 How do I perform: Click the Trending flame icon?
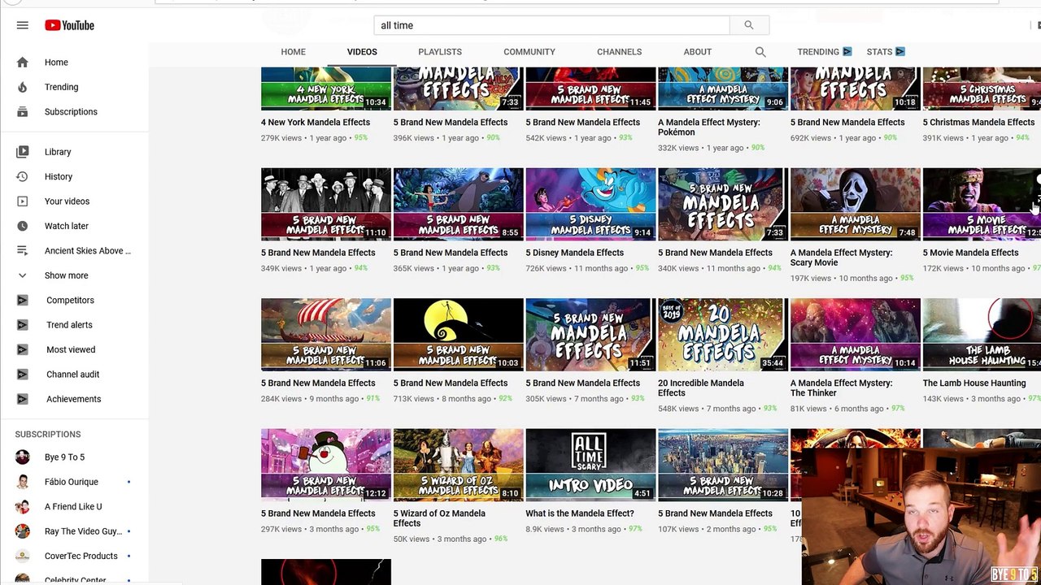pyautogui.click(x=22, y=87)
